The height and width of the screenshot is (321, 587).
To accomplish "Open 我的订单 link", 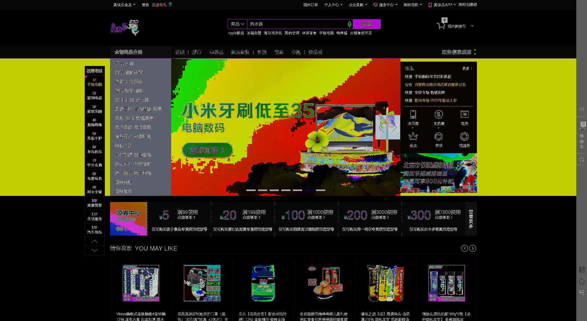I will [x=310, y=5].
